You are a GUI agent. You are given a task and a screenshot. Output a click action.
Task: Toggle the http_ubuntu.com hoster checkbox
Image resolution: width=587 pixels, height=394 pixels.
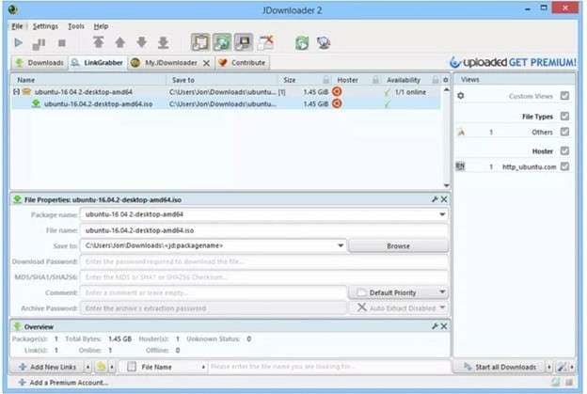(x=564, y=166)
